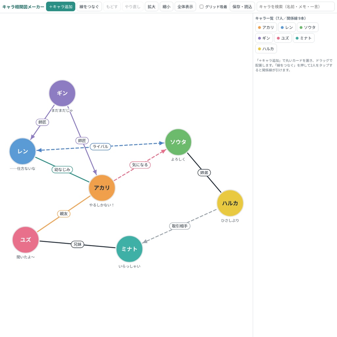Click the 取引相手 relationship label
337x337 pixels.
pyautogui.click(x=180, y=226)
